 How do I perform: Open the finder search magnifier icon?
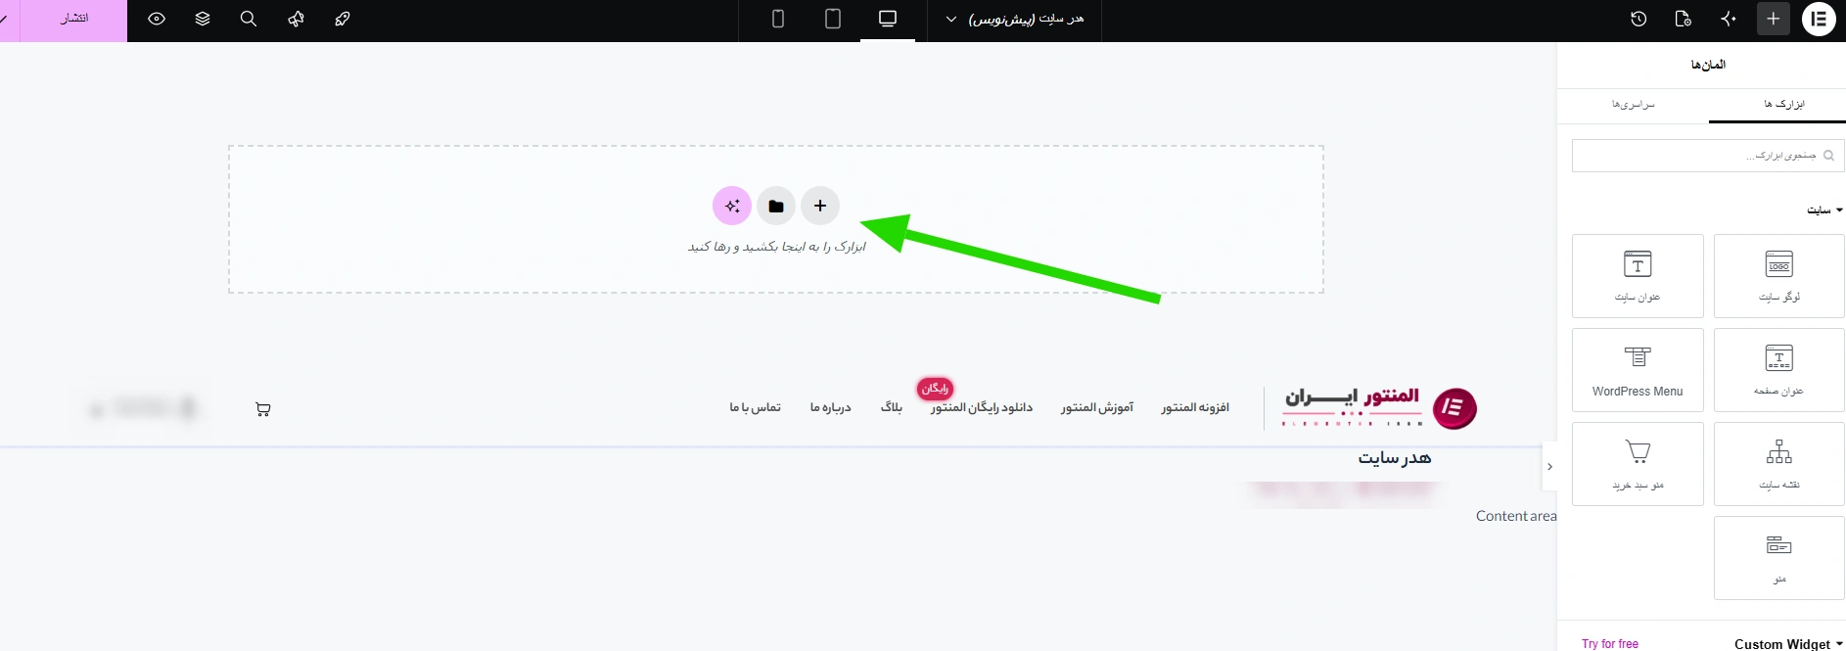[x=249, y=19]
